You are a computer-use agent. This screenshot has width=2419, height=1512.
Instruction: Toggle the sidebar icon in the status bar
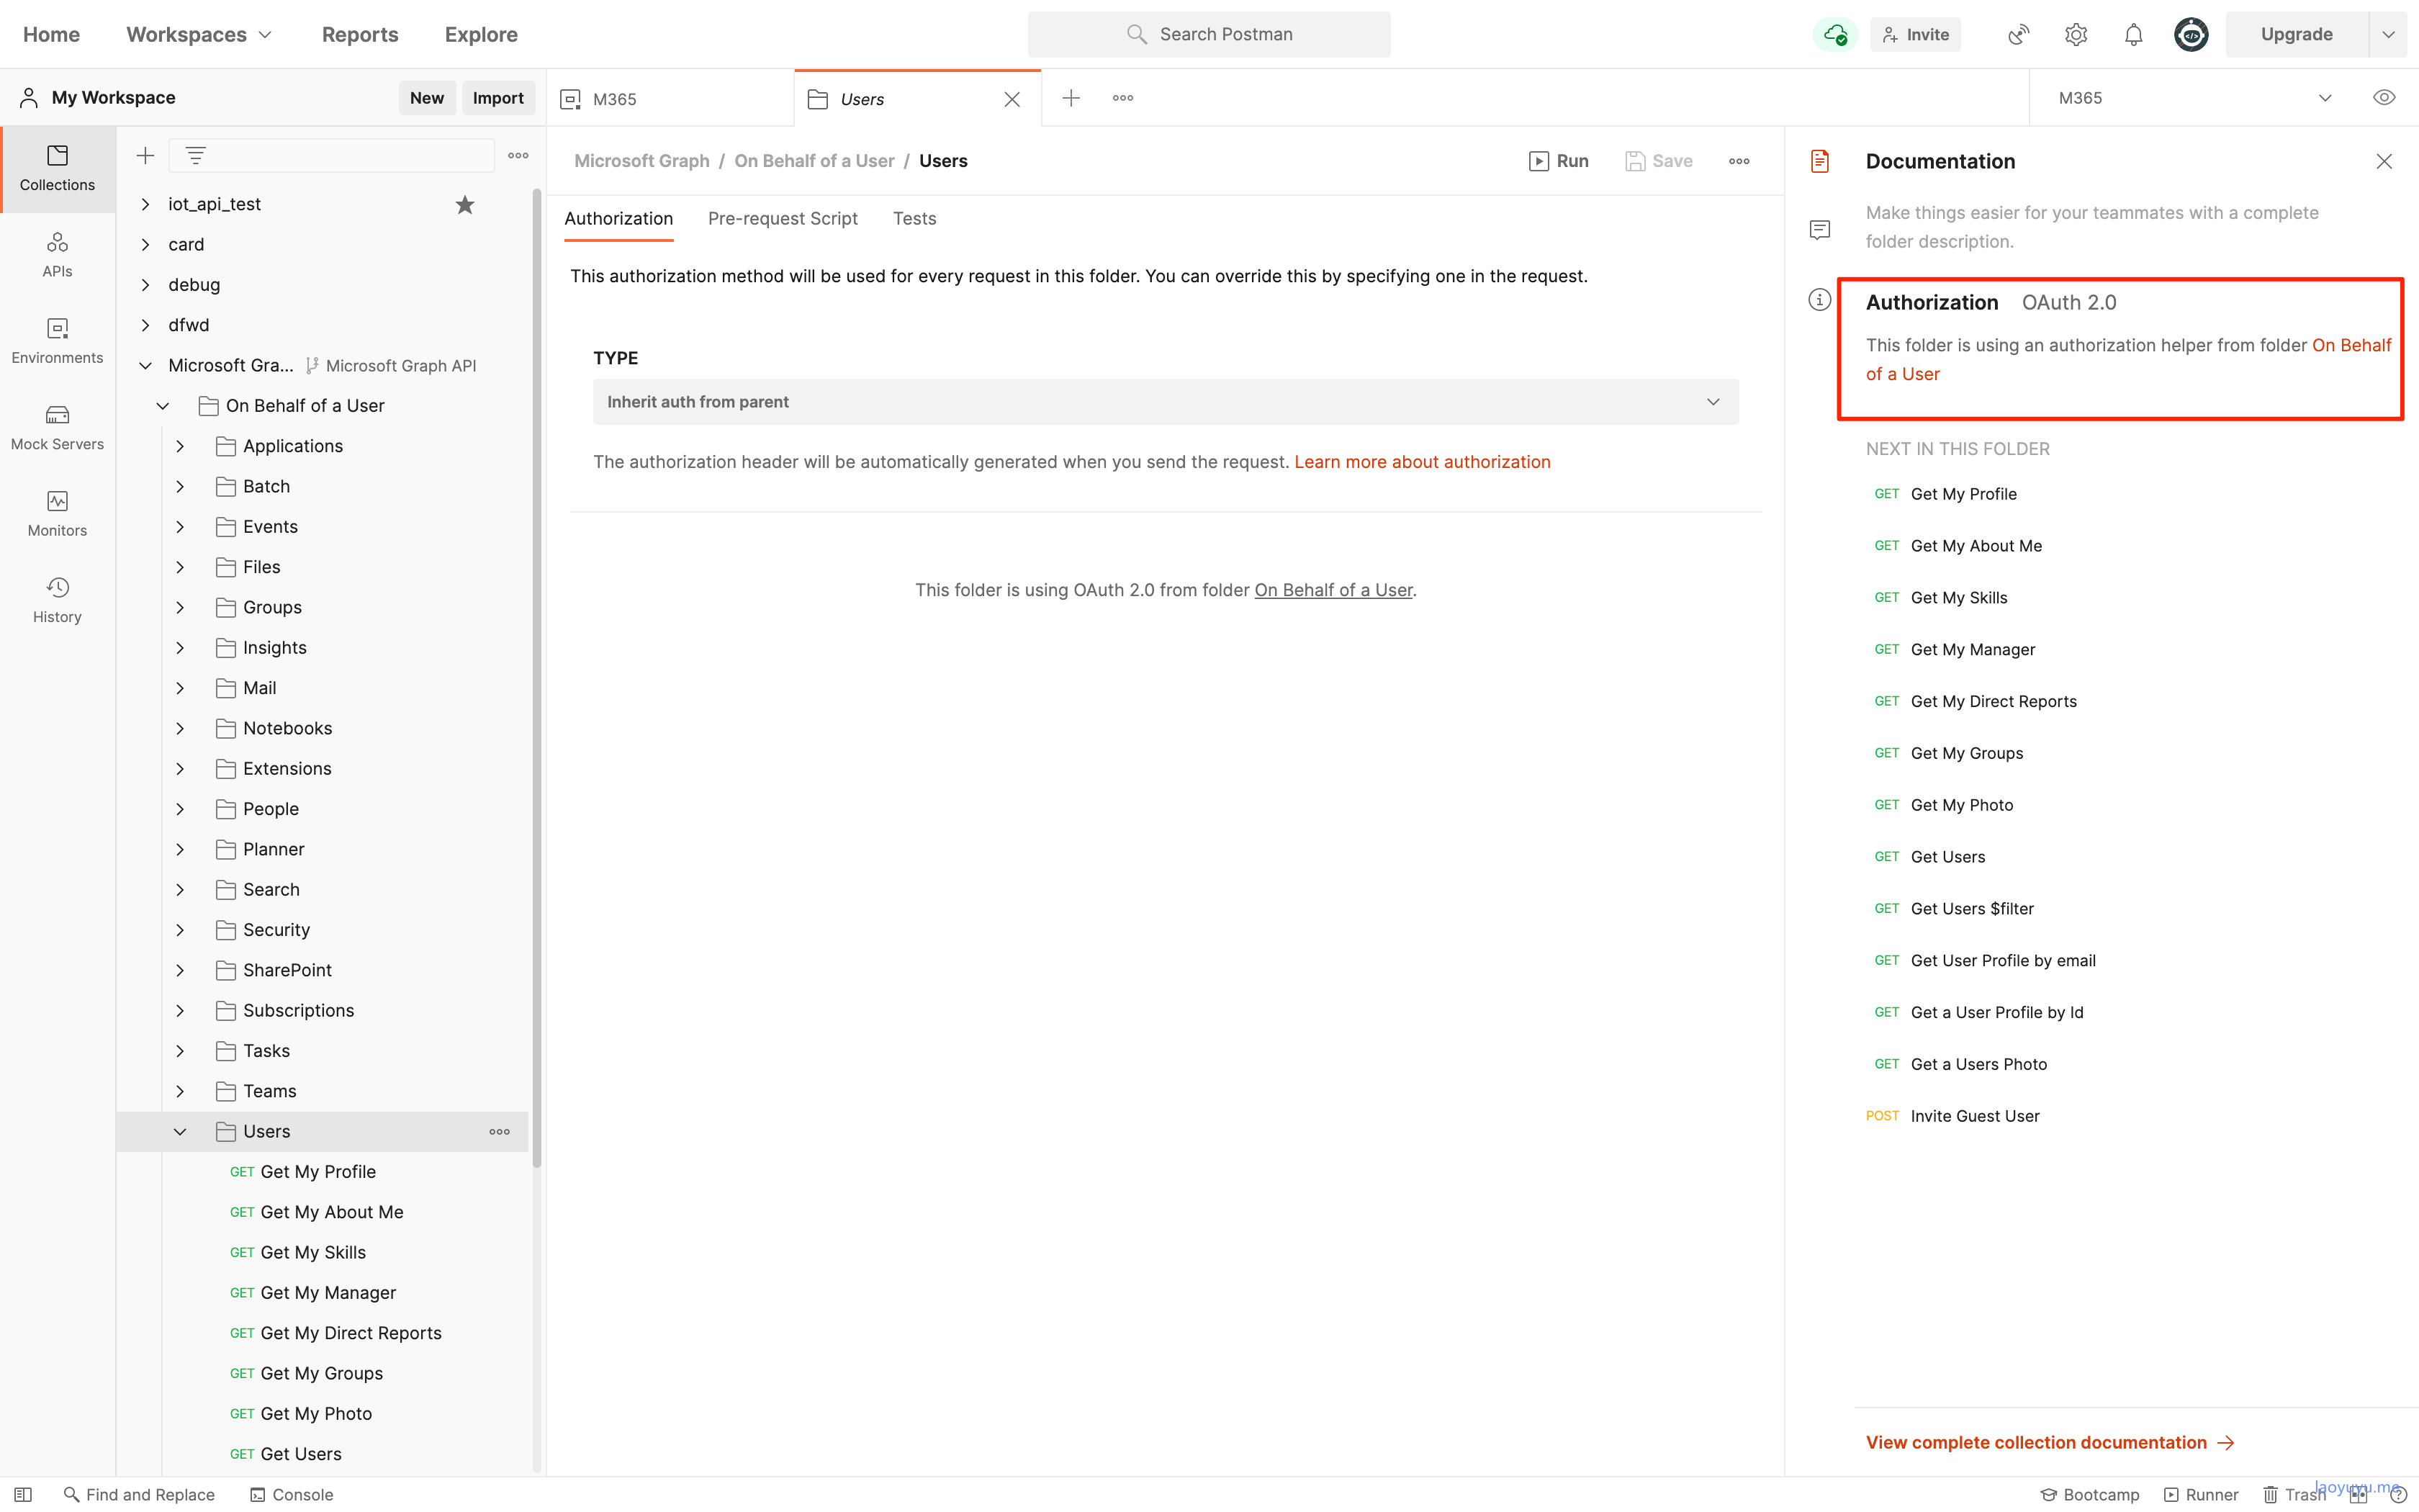click(23, 1494)
